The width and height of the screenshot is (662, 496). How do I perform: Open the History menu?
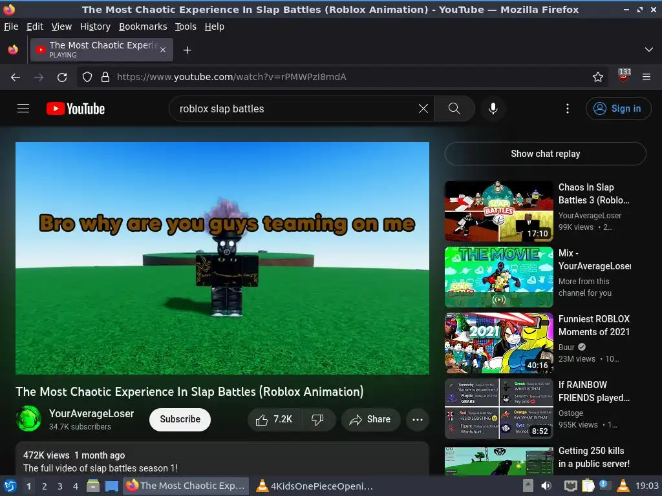tap(96, 26)
